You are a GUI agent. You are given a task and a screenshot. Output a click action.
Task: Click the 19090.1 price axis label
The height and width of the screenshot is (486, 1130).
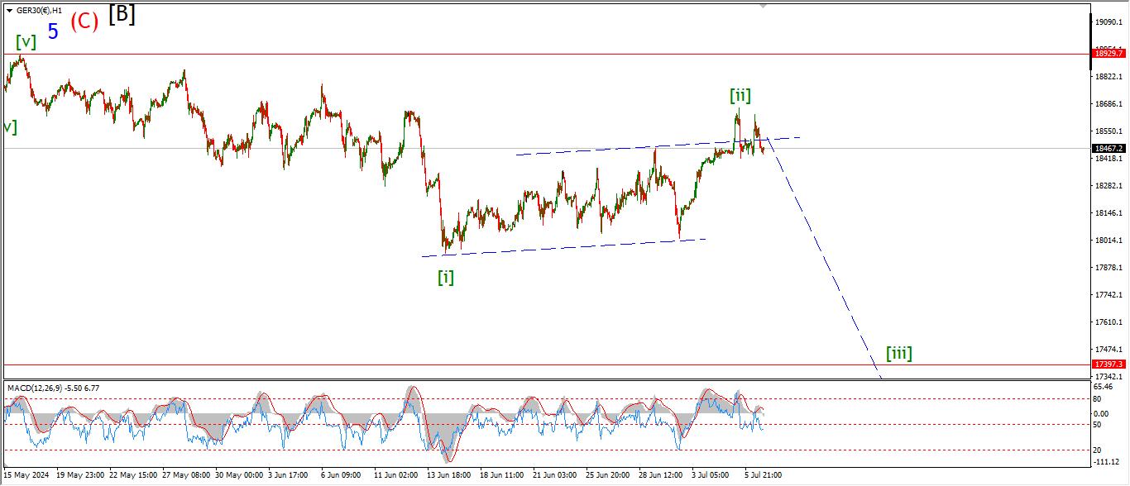(x=1107, y=22)
